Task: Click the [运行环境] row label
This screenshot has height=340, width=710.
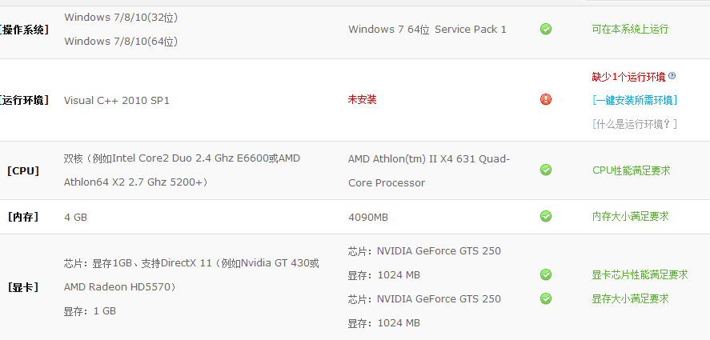Action: pyautogui.click(x=24, y=100)
